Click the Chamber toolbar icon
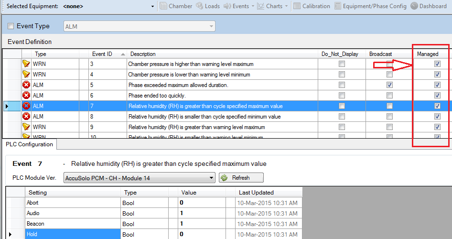 pos(163,6)
